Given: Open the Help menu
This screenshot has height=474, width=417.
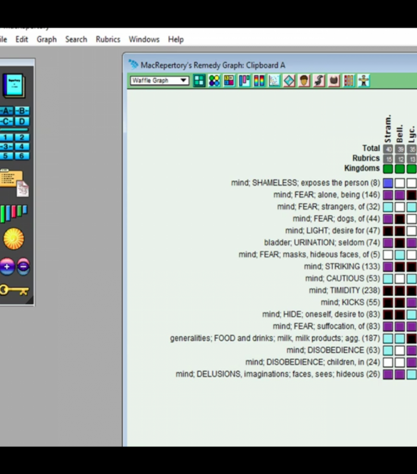Looking at the screenshot, I should click(176, 39).
